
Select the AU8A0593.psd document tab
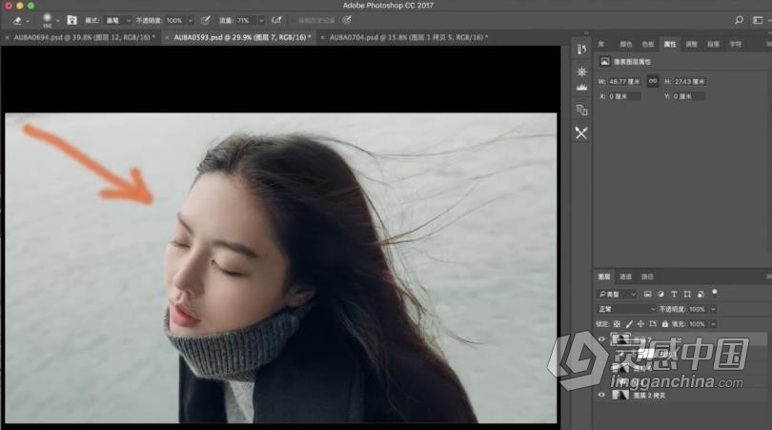242,37
